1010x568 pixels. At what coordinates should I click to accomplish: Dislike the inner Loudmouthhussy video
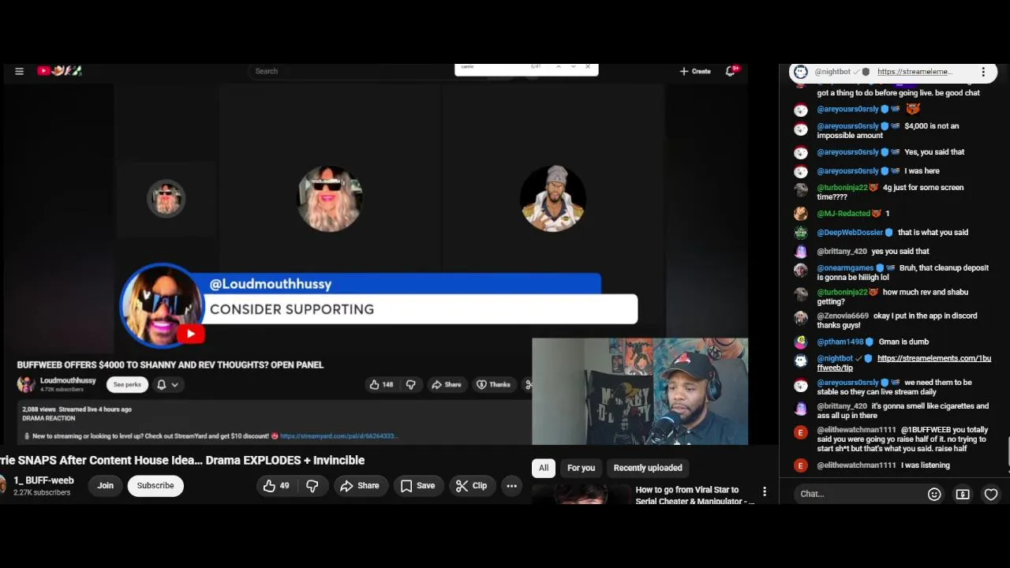(410, 385)
